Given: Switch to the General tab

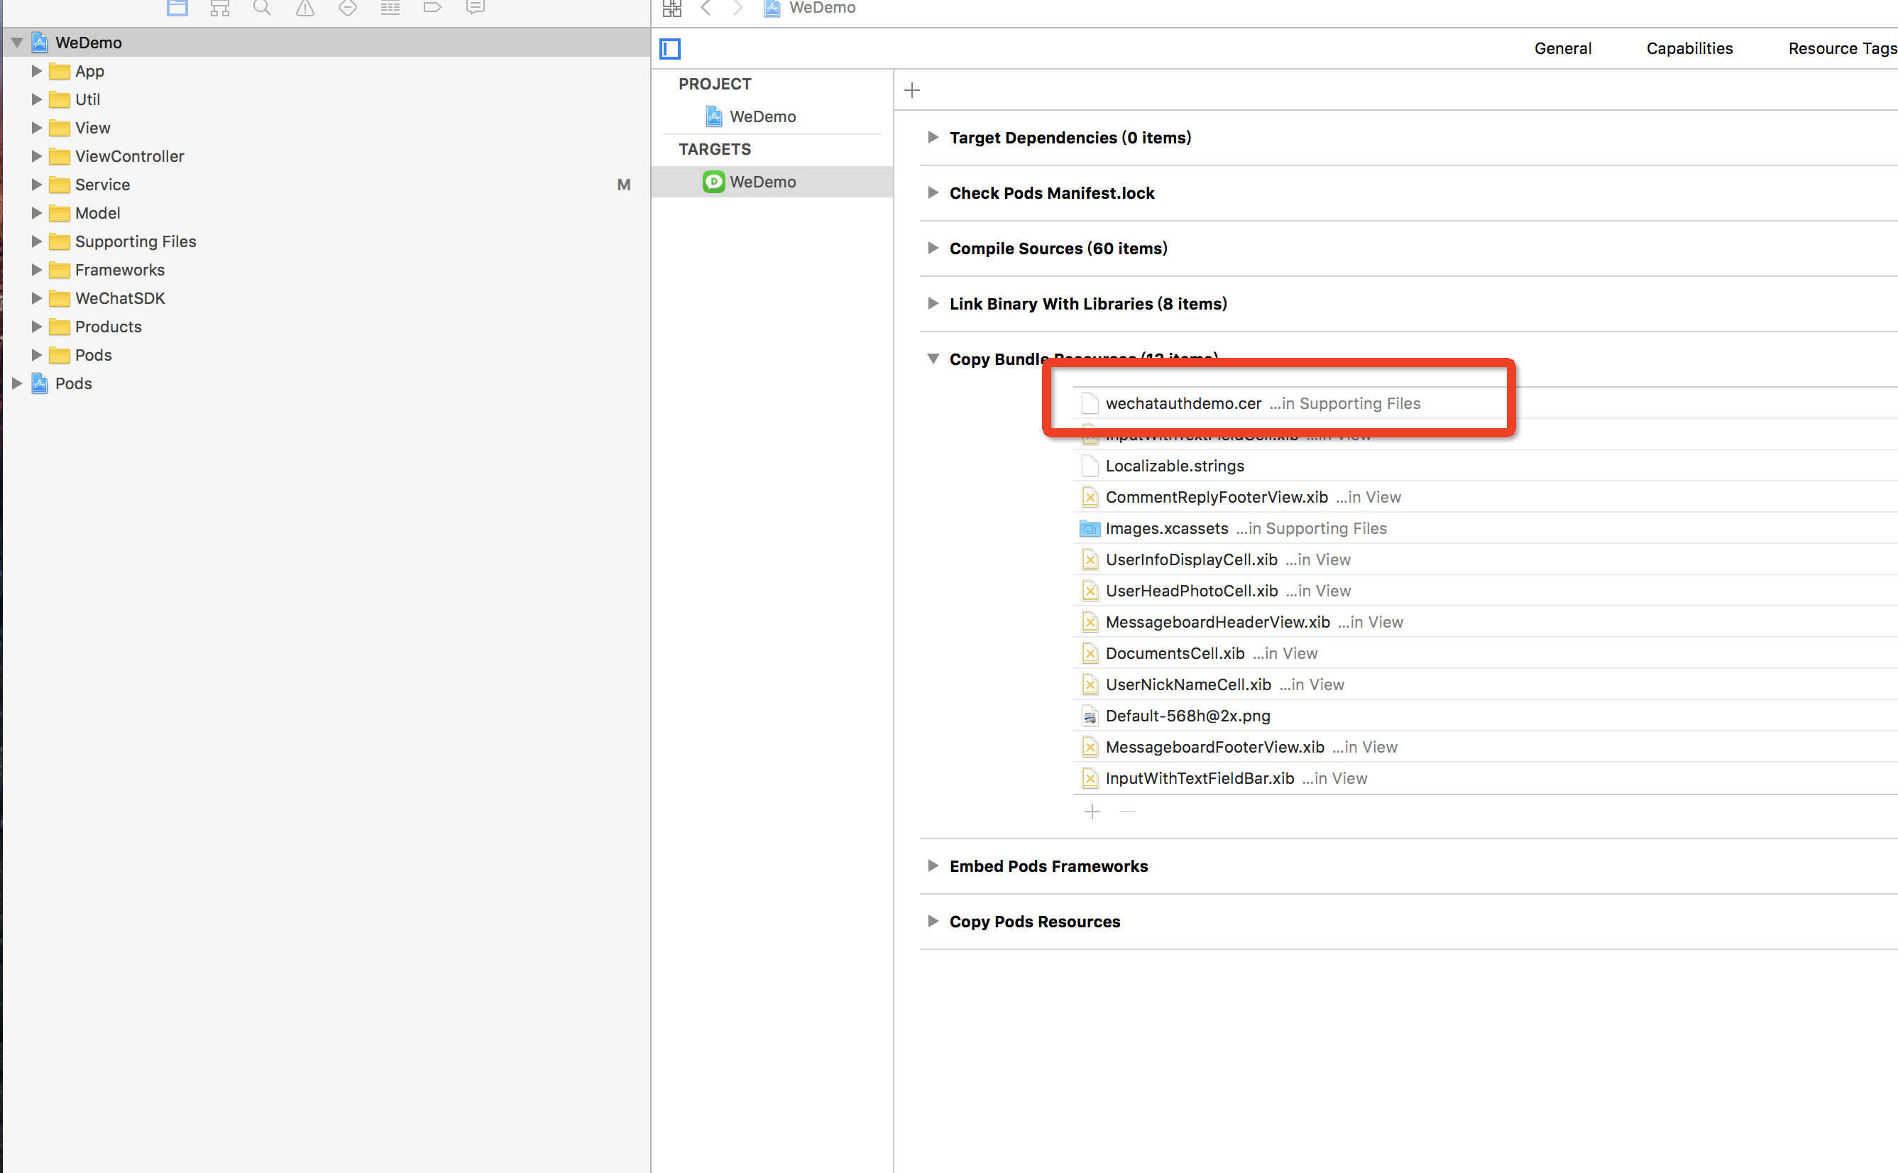Looking at the screenshot, I should tap(1562, 48).
